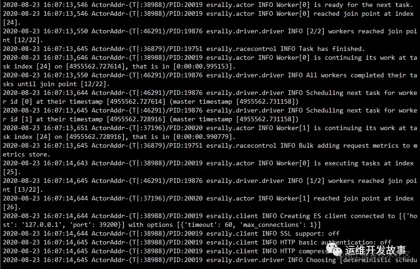Click 'Scheduling next task' line for worker id [1]
The image size is (420, 269).
click(210, 115)
